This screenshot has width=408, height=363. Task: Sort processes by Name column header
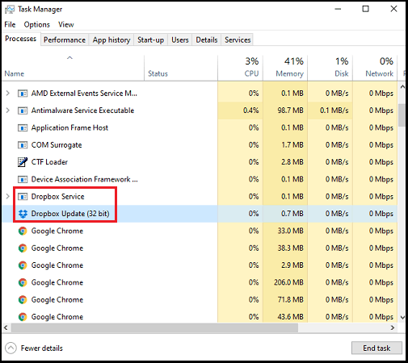click(73, 68)
